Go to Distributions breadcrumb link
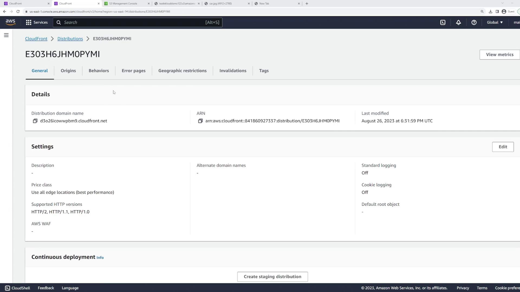Viewport: 520px width, 292px height. pos(70,39)
